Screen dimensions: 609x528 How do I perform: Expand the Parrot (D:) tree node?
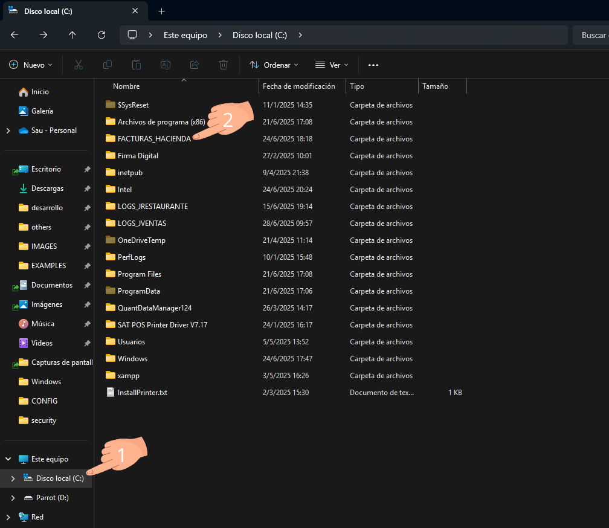tap(13, 498)
